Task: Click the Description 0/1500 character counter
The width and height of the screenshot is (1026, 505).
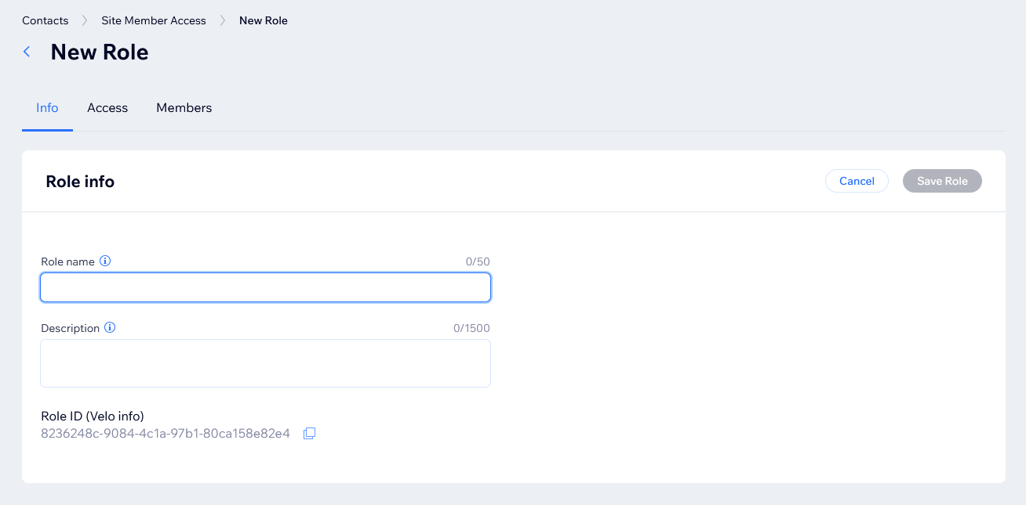Action: pos(471,329)
